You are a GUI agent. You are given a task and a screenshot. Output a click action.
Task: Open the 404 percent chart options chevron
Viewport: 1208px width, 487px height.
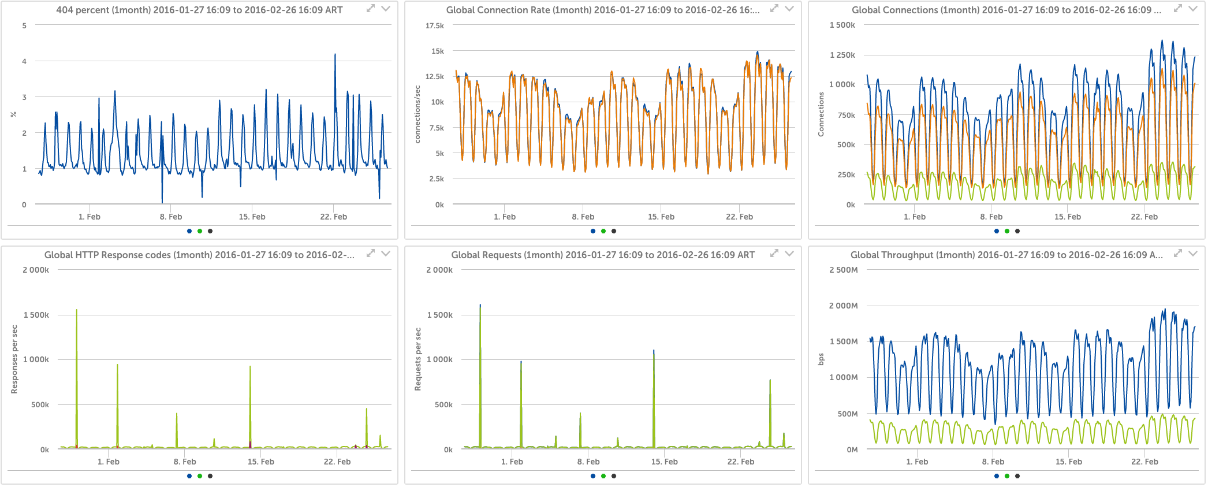[386, 9]
